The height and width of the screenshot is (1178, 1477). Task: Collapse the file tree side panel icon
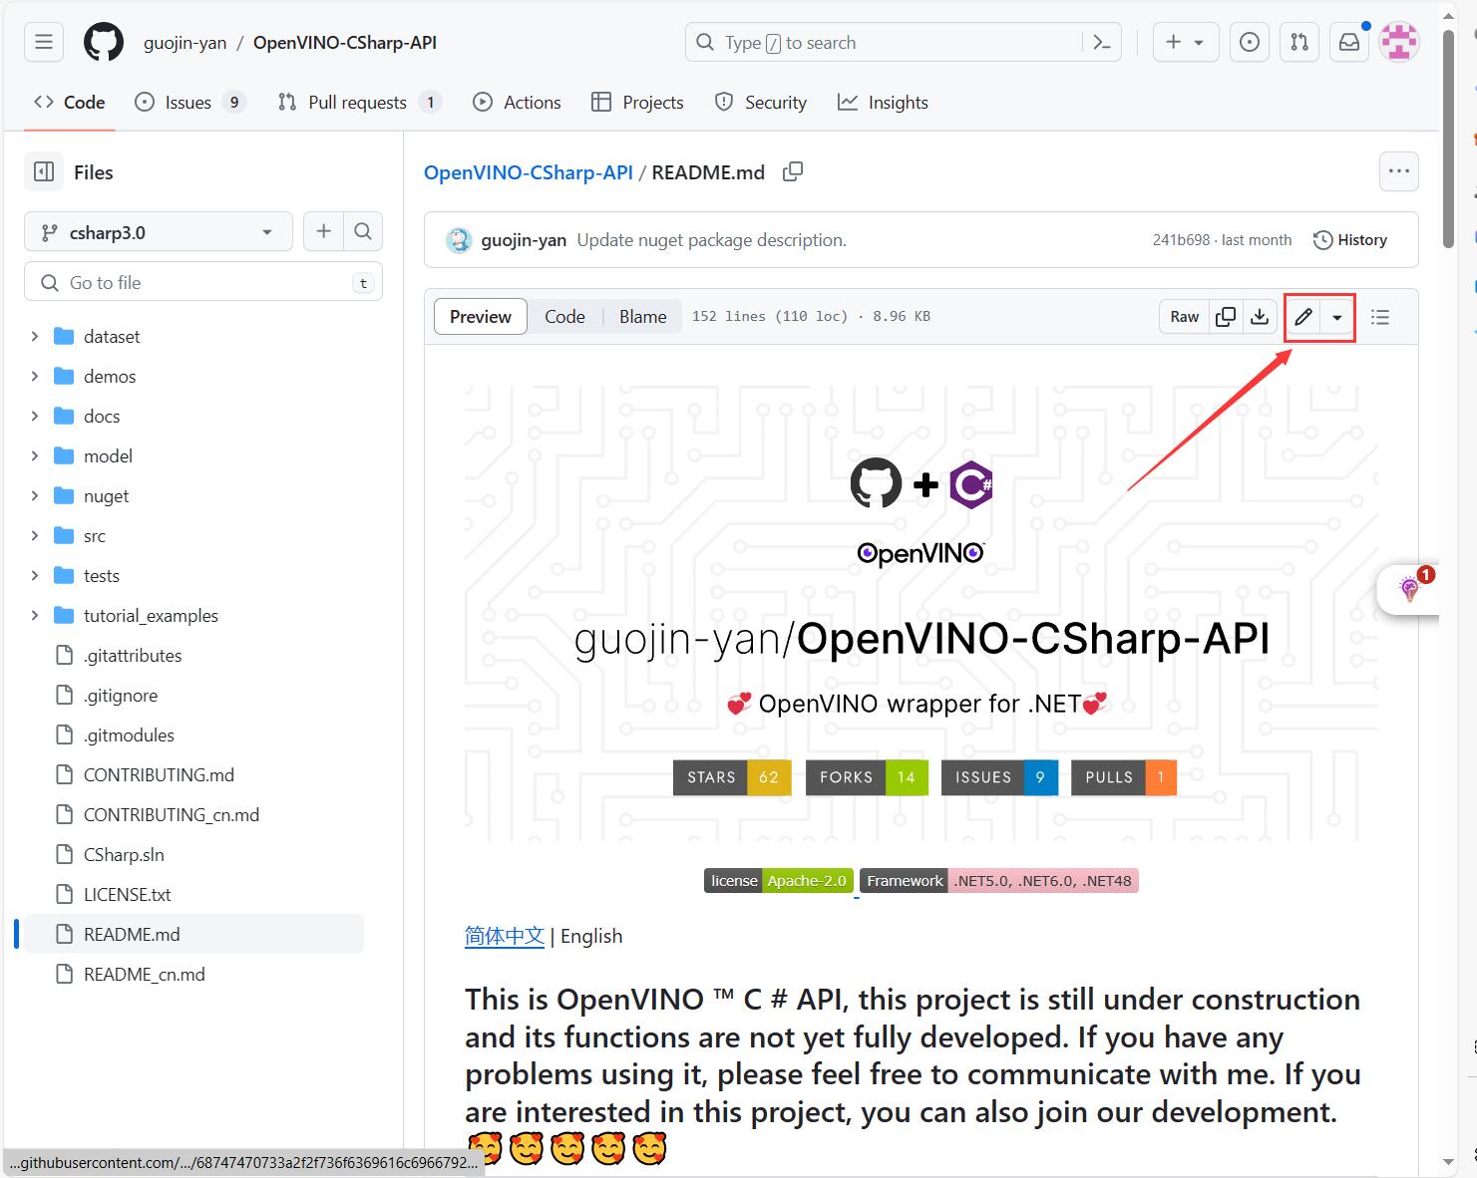click(44, 171)
